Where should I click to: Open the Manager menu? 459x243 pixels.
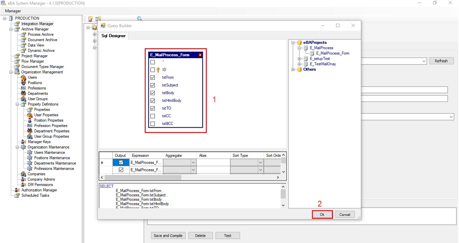point(13,11)
